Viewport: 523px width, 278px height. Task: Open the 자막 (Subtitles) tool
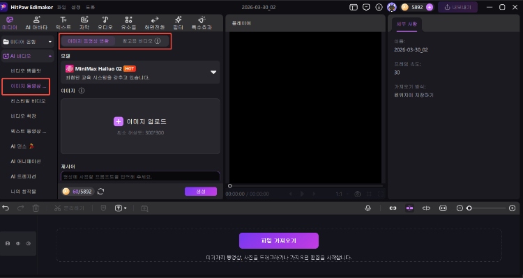coord(84,23)
